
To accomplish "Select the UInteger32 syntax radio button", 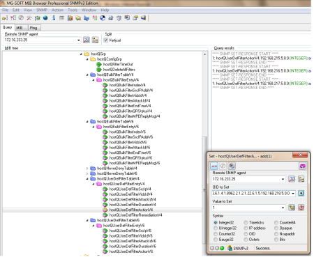I will (216, 228).
